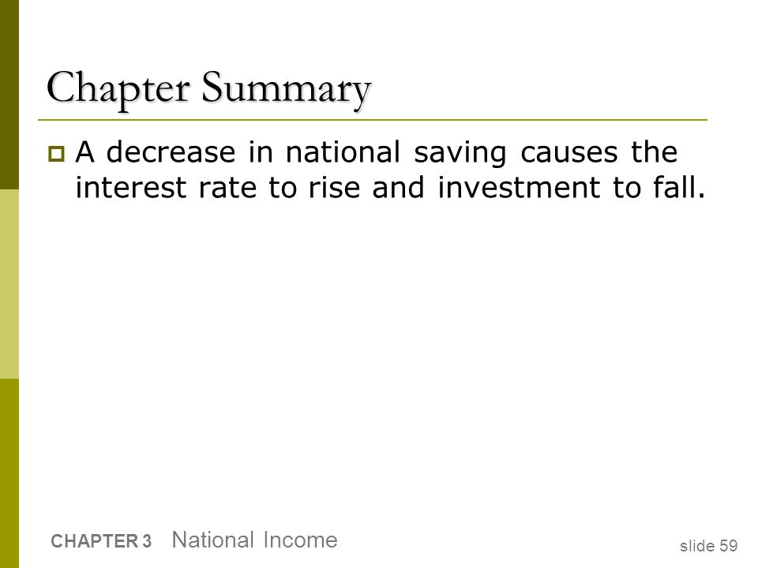The height and width of the screenshot is (568, 758).
Task: Click the words to fall at the end of the sentence
Action: (x=659, y=188)
